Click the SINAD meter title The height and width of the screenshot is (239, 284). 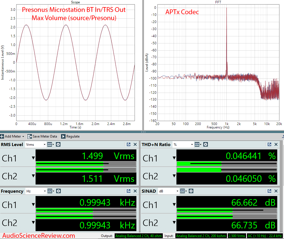149,191
